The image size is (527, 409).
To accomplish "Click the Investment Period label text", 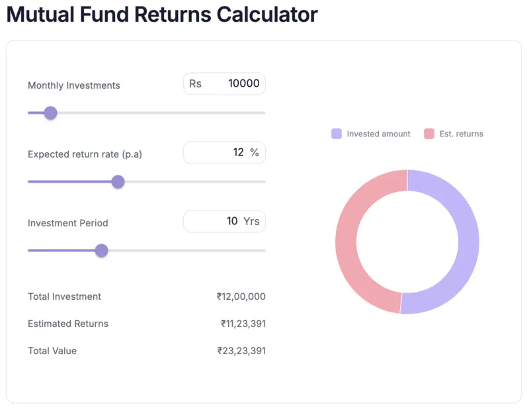I will point(67,223).
